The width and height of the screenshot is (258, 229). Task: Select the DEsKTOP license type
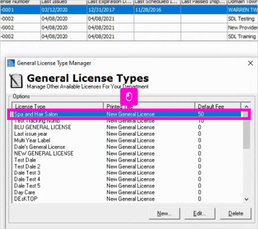pos(127,199)
